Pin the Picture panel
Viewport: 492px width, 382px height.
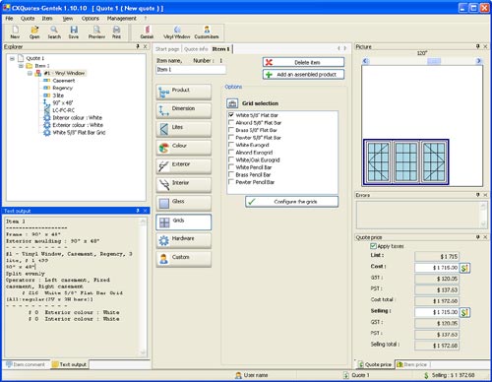click(x=478, y=46)
